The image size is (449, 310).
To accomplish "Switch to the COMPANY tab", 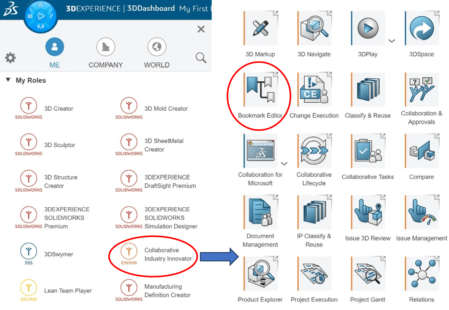I will click(x=106, y=53).
